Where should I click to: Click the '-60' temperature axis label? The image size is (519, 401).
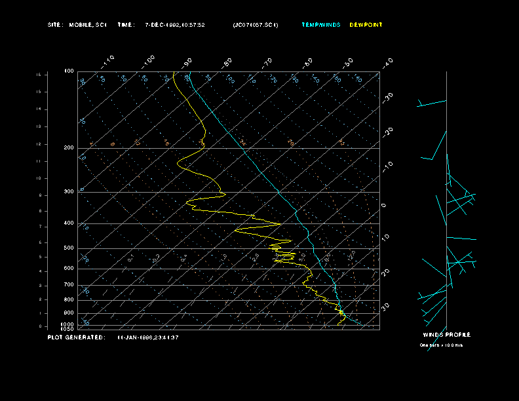pyautogui.click(x=307, y=63)
